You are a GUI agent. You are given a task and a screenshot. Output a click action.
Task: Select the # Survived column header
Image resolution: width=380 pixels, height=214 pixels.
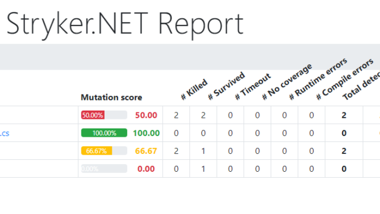pyautogui.click(x=227, y=86)
